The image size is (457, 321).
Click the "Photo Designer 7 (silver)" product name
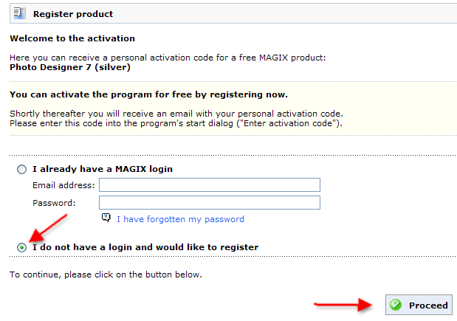pyautogui.click(x=70, y=67)
